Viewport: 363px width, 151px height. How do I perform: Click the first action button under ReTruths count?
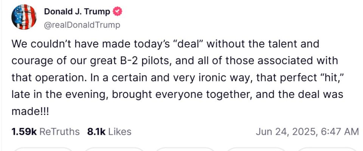43,149
